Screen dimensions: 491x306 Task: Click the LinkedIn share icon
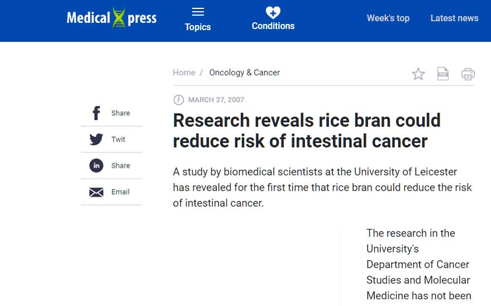point(96,166)
